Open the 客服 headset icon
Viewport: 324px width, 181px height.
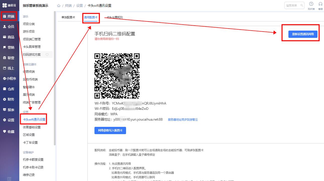coord(320,4)
